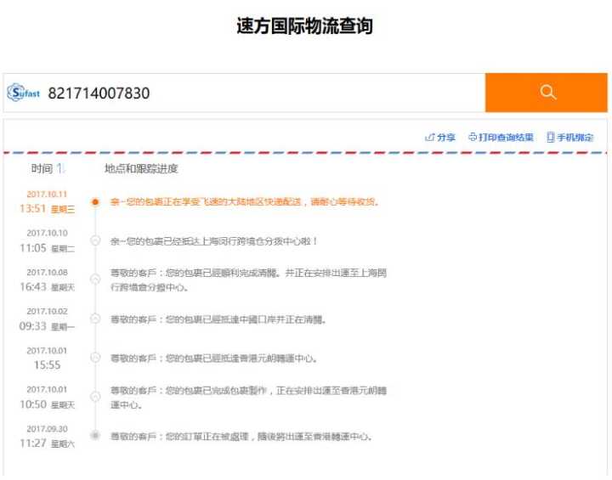612x480 pixels.
Task: Click the 速方国际物流查询 page title
Action: [304, 26]
